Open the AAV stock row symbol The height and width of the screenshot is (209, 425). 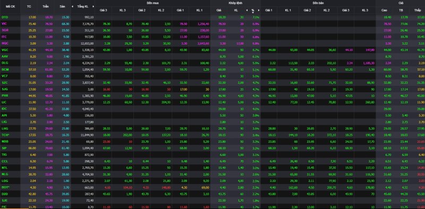pos(5,56)
